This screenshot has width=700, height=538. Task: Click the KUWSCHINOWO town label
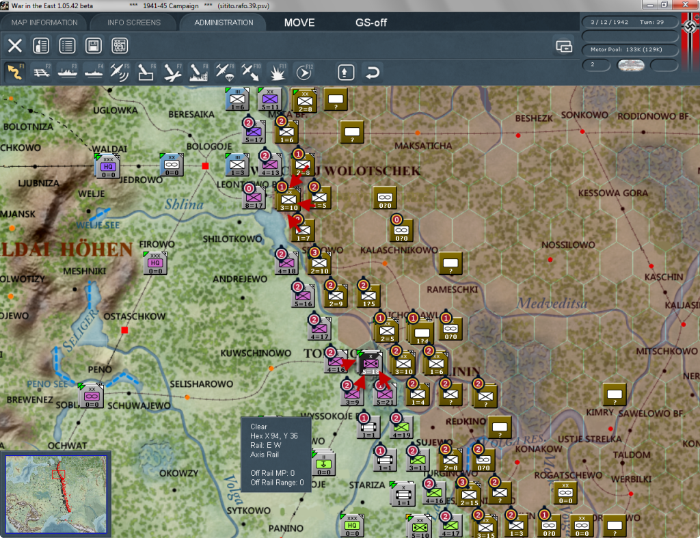pos(256,353)
